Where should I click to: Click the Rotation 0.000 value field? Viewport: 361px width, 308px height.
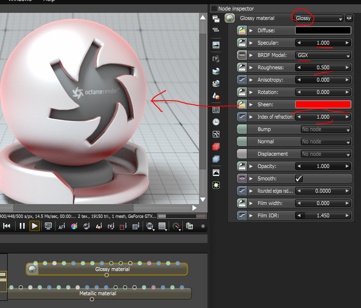click(323, 92)
